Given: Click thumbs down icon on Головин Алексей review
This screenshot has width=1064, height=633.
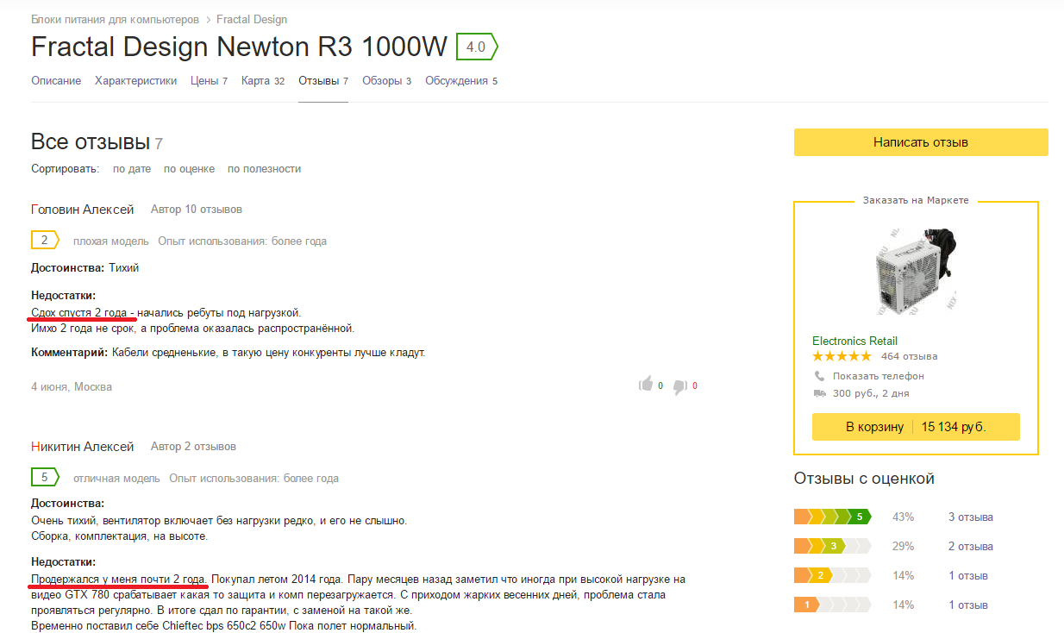Looking at the screenshot, I should [x=679, y=386].
